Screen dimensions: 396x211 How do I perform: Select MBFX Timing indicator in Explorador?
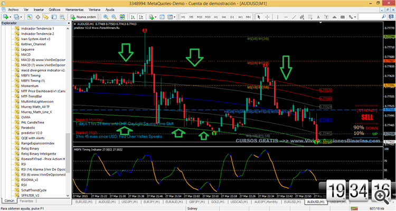(x=31, y=75)
